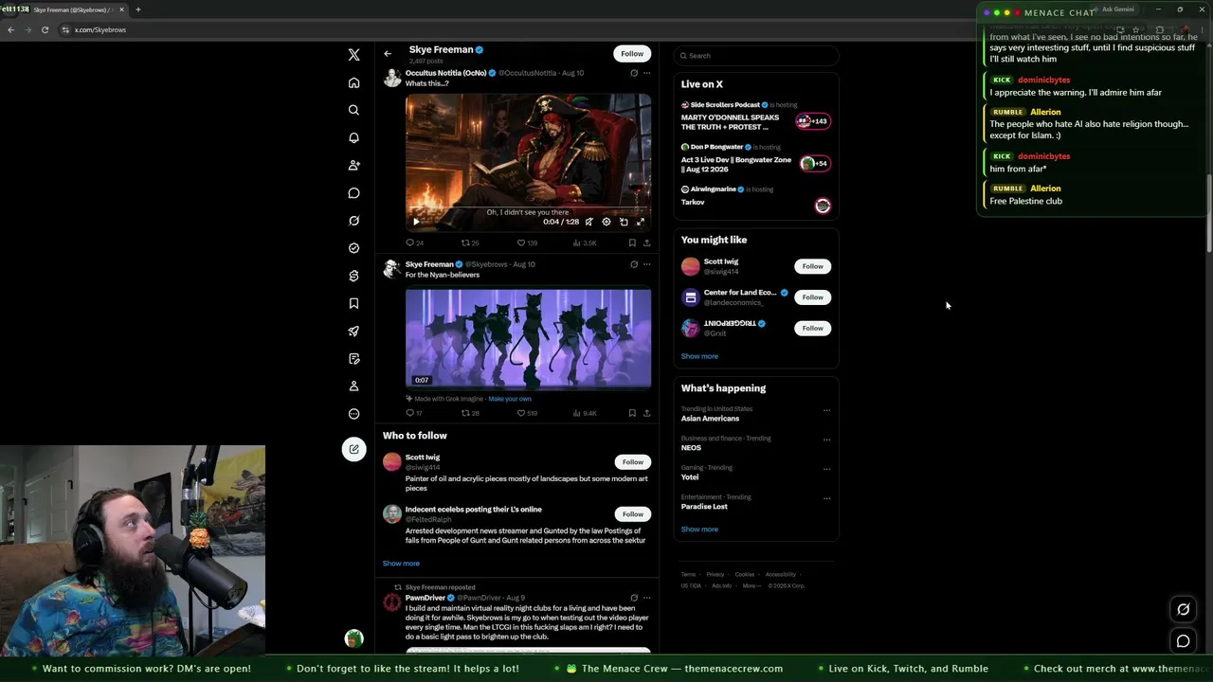Screen dimensions: 1213x682
Task: Open Bookmarks in the left sidebar
Action: (353, 303)
